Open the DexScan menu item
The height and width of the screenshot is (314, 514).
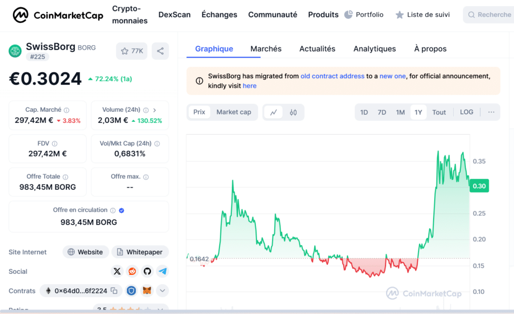tap(174, 15)
